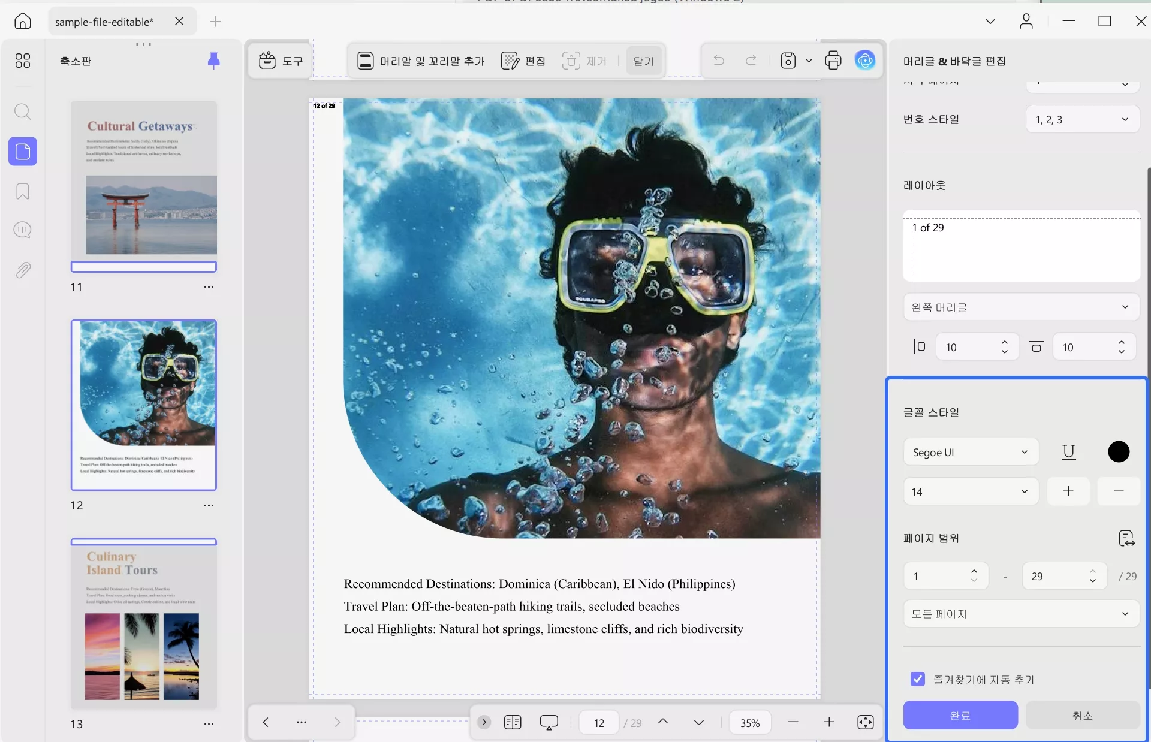Expand the bottom toolbar round arrow
Viewport: 1151px width, 742px height.
click(x=484, y=722)
